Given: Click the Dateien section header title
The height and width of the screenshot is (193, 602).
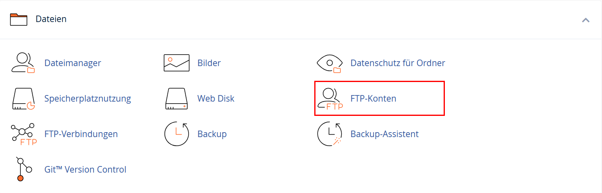Looking at the screenshot, I should [x=51, y=19].
